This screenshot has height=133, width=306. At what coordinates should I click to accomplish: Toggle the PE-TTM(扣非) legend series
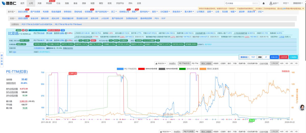pyautogui.click(x=126, y=69)
